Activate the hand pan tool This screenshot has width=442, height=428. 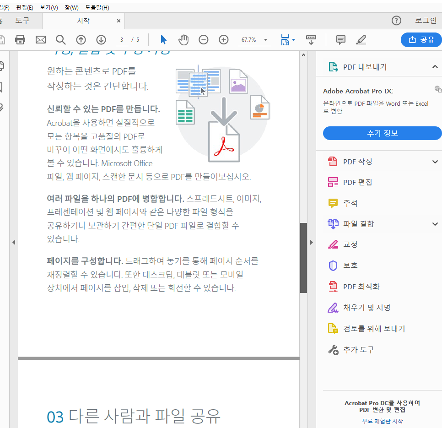tap(183, 40)
